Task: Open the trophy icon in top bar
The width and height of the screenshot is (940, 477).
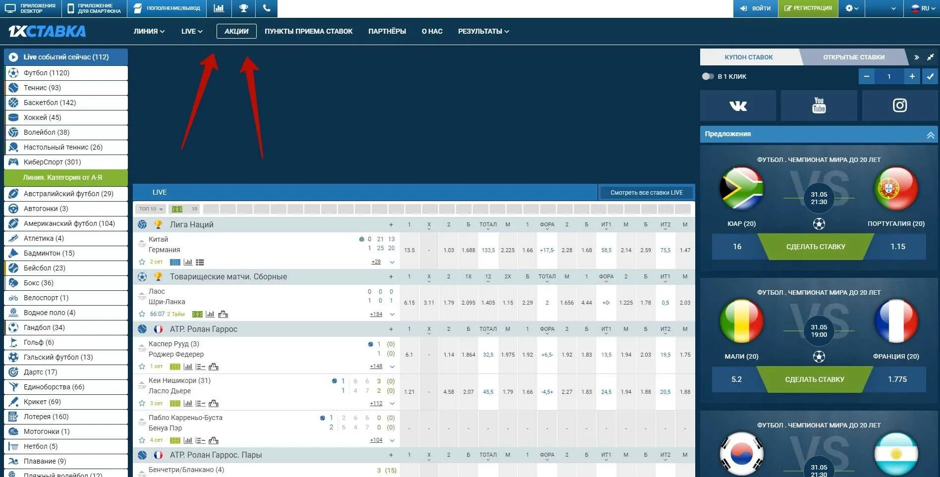Action: (243, 8)
